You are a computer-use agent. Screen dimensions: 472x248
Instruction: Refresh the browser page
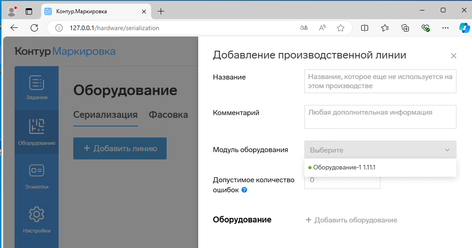click(34, 28)
